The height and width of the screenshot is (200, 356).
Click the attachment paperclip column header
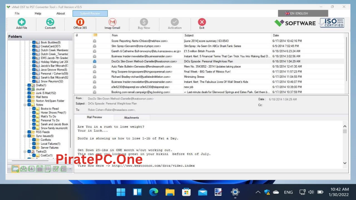click(x=77, y=35)
